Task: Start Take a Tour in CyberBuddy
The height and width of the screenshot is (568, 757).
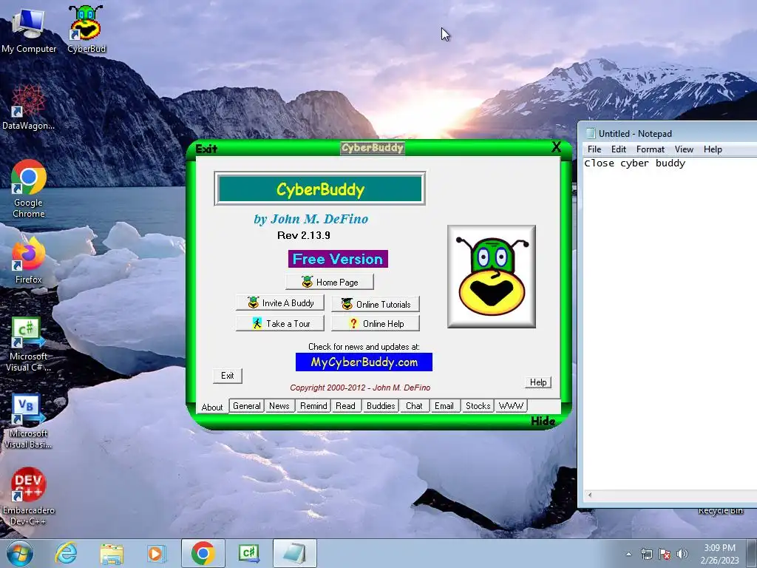Action: pos(280,324)
